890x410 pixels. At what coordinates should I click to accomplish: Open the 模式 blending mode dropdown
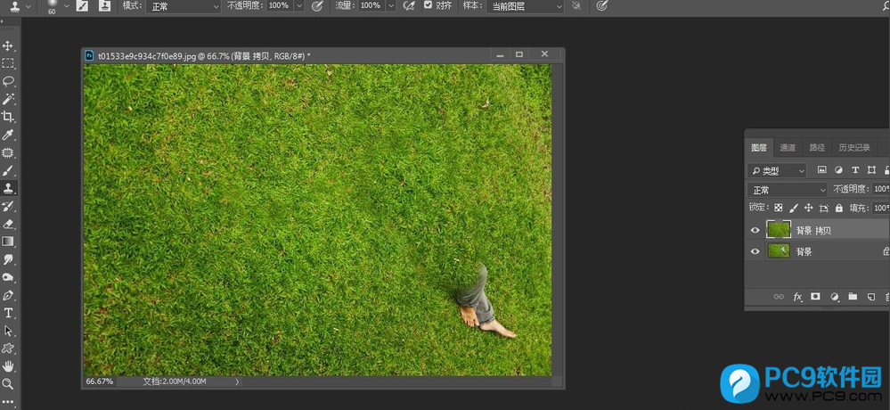coord(184,5)
